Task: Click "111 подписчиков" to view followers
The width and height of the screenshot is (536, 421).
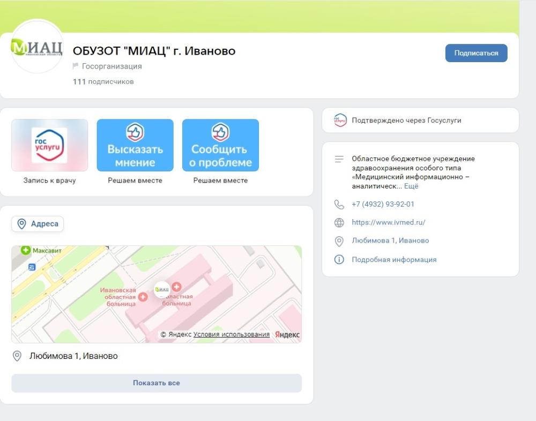Action: [103, 81]
